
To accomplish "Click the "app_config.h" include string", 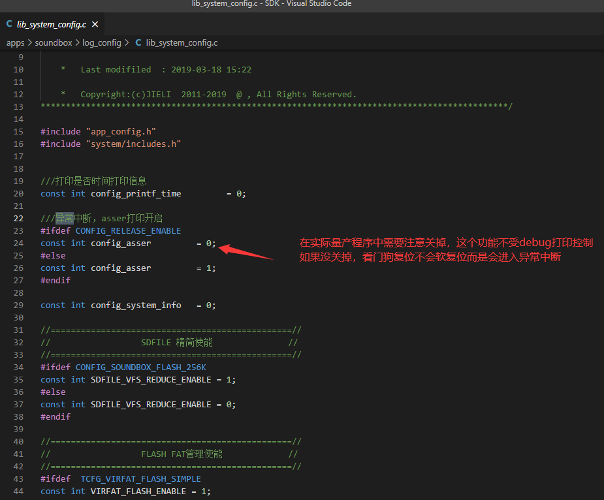I will tap(121, 132).
